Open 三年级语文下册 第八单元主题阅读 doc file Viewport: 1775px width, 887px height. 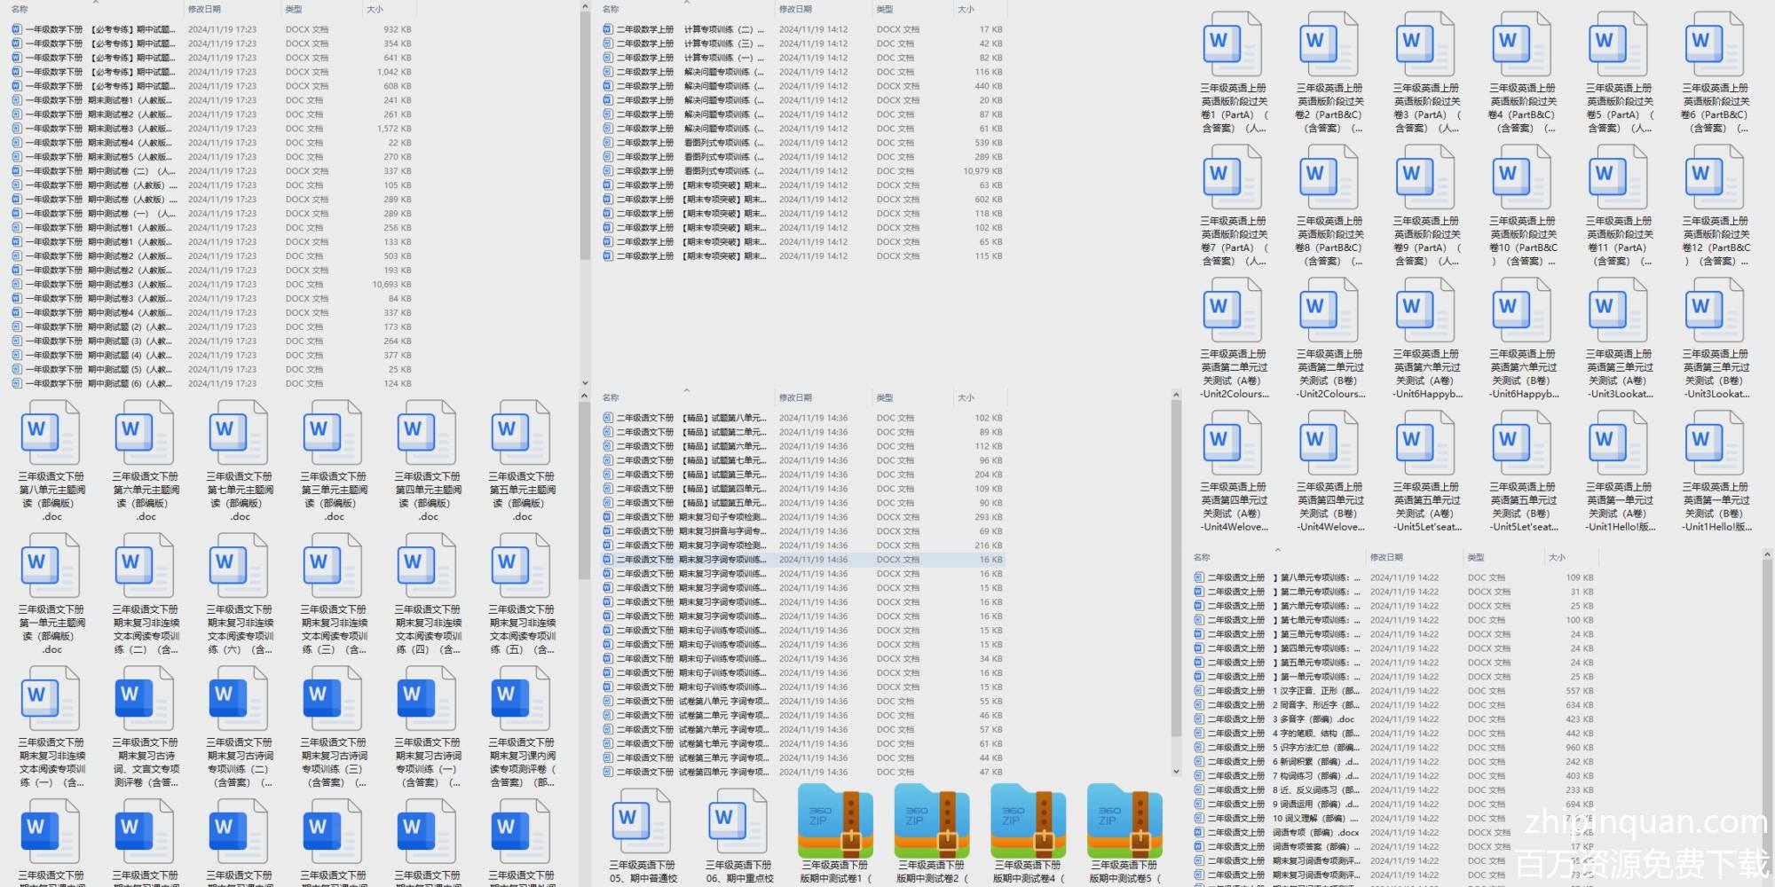coord(51,435)
